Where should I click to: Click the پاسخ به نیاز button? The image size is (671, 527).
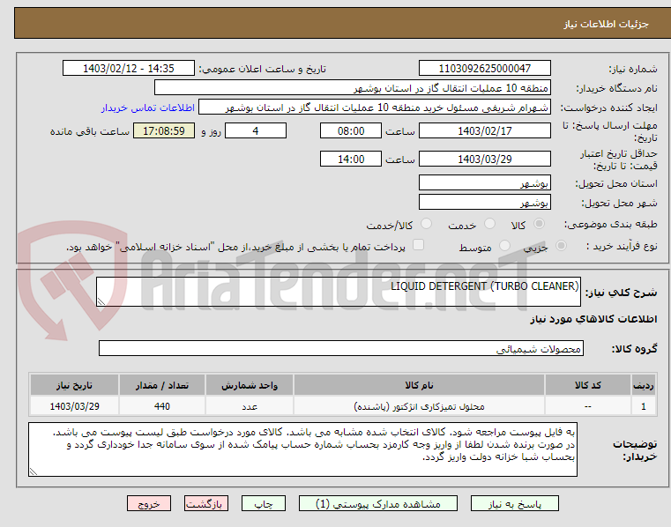[515, 503]
